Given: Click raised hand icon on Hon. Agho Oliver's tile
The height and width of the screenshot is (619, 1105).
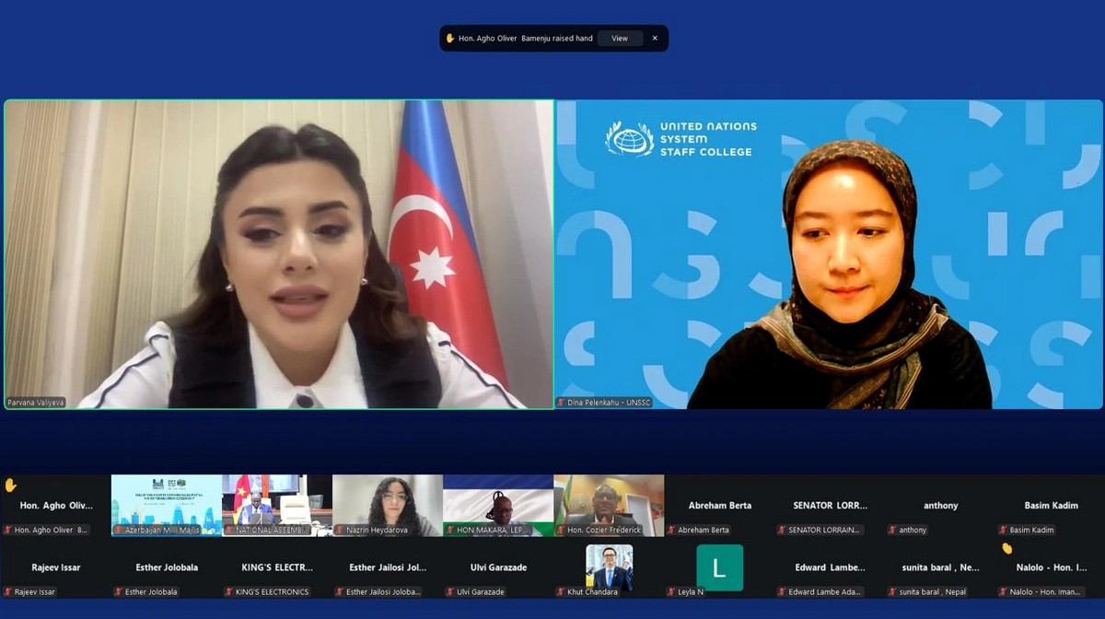Looking at the screenshot, I should tap(11, 485).
